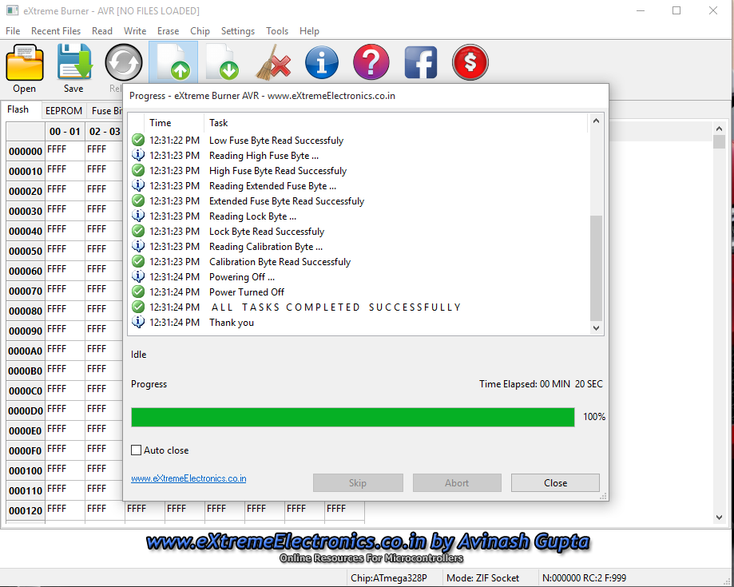This screenshot has height=587, width=734.
Task: Click the check icon beside Extended Fuse Byte Read Successfuly
Action: (x=138, y=200)
